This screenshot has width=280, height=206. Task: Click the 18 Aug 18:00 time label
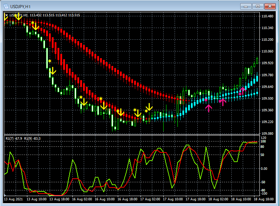pyautogui.click(x=264, y=199)
